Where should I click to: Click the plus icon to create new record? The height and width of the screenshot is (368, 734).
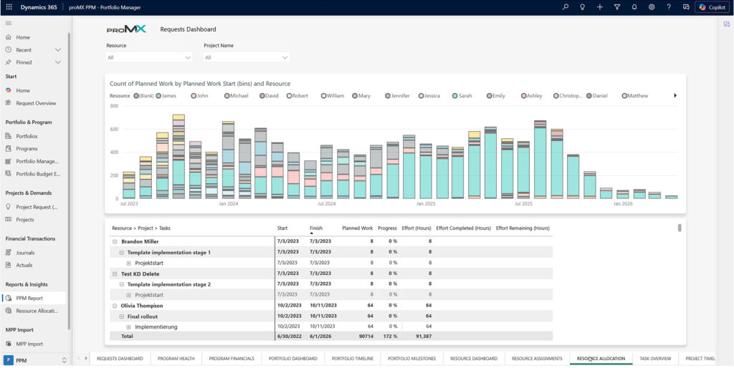pos(600,6)
